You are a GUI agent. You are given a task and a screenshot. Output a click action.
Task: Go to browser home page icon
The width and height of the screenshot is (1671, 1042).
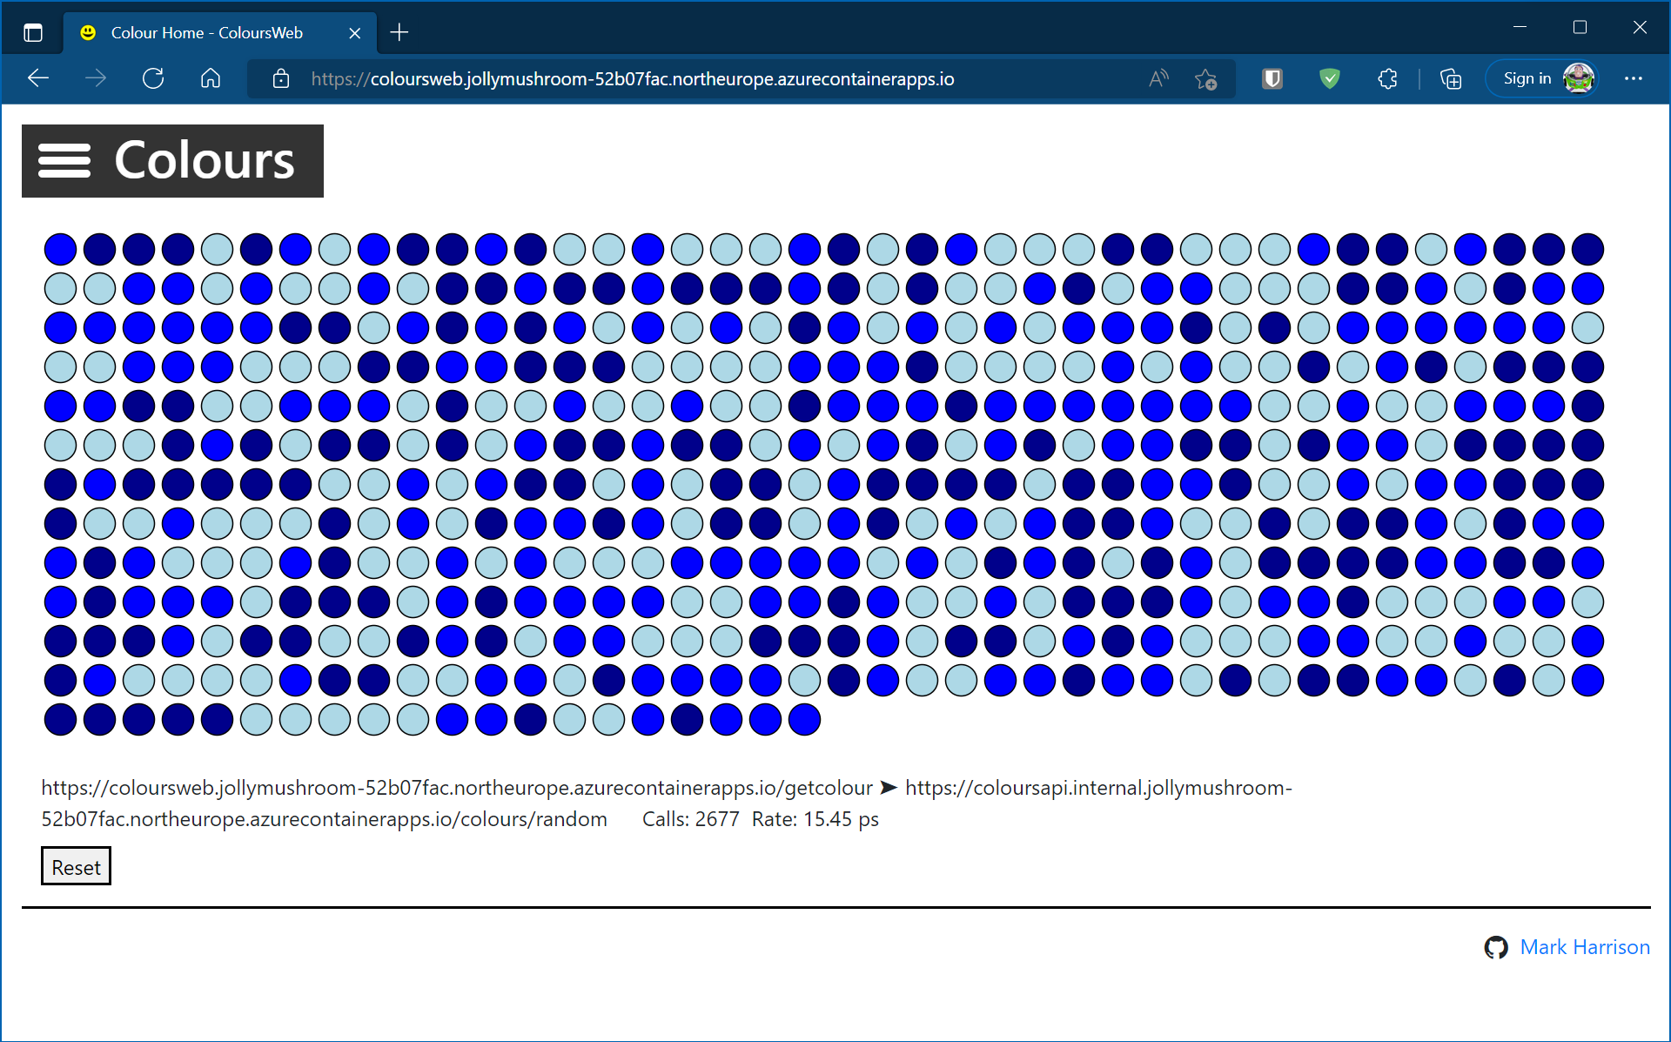pos(211,78)
